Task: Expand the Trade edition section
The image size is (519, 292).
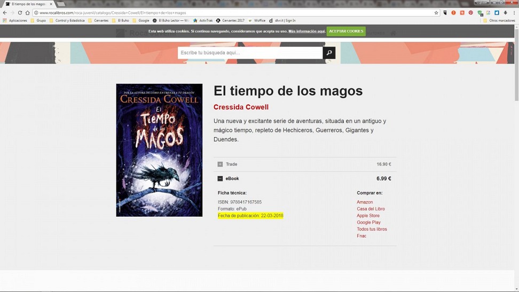Action: coord(220,164)
